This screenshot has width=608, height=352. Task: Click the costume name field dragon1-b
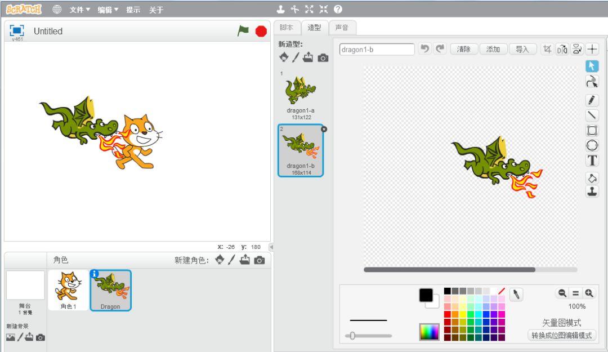tap(377, 50)
